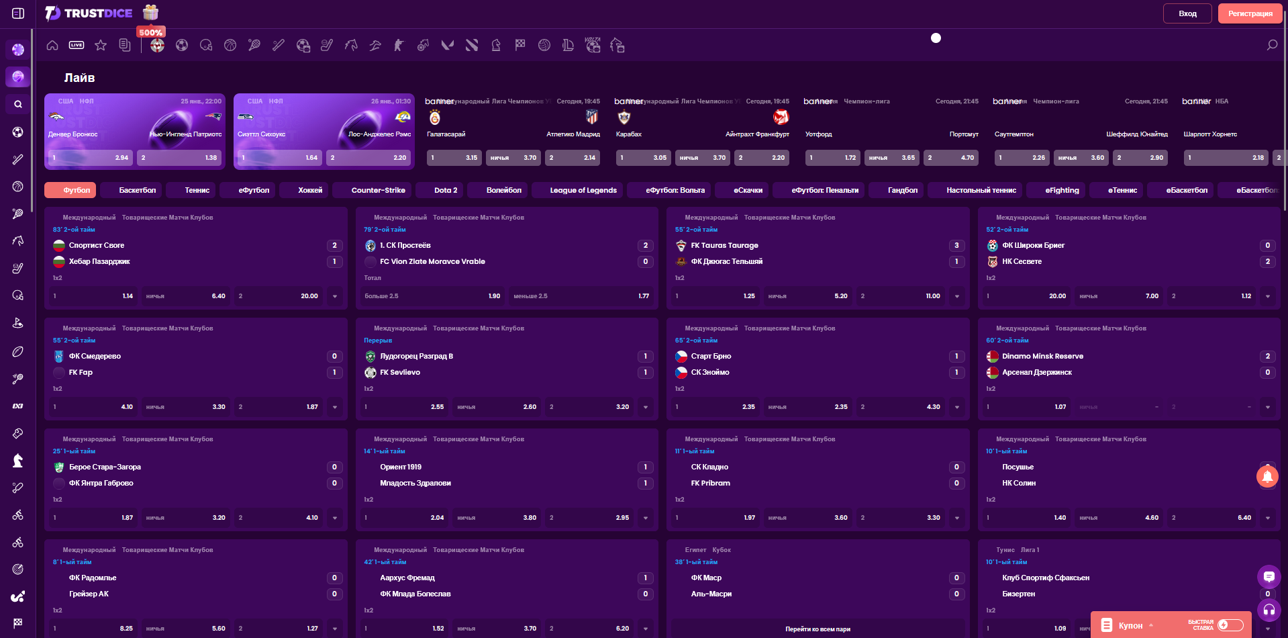Select the Dota 2 tab
1288x638 pixels.
coord(440,190)
